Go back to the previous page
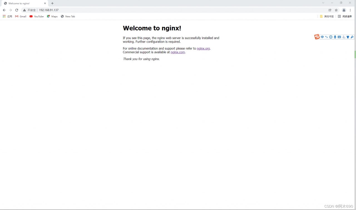The width and height of the screenshot is (356, 210). point(4,10)
